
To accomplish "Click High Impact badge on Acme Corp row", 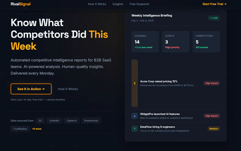I will pyautogui.click(x=212, y=83).
